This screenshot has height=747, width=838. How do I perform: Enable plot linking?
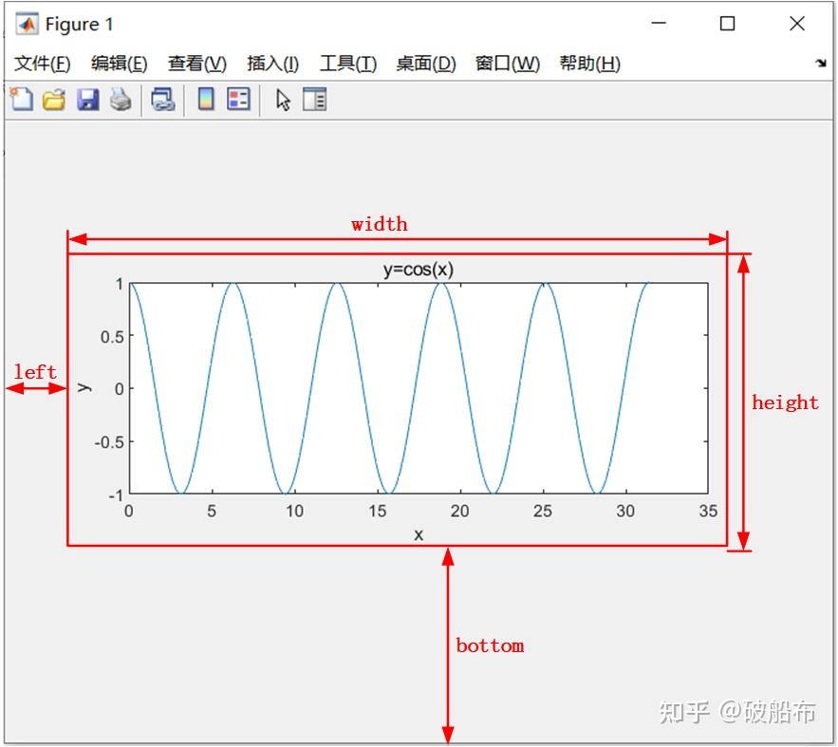click(x=162, y=99)
